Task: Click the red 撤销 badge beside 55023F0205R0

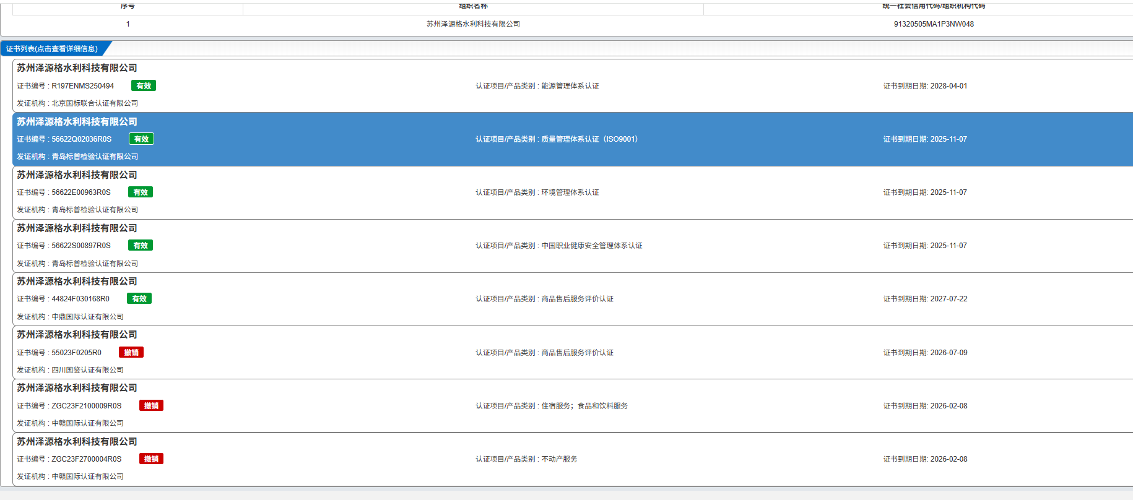Action: pyautogui.click(x=131, y=353)
